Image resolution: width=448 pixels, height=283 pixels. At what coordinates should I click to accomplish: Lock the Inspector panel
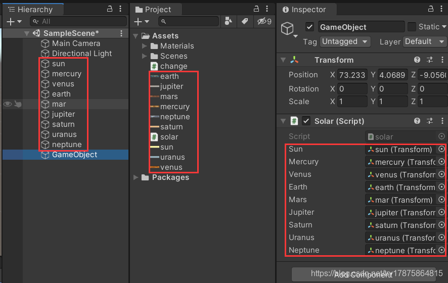pyautogui.click(x=431, y=9)
